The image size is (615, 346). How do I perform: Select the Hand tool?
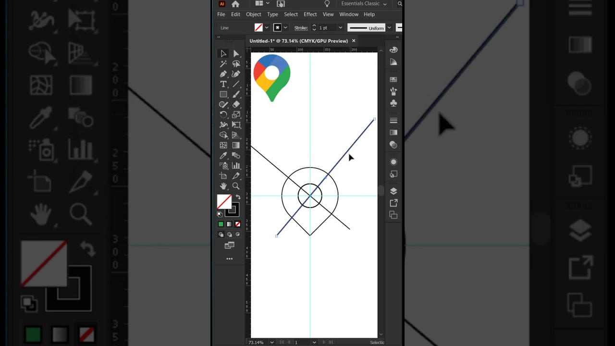[x=223, y=186]
